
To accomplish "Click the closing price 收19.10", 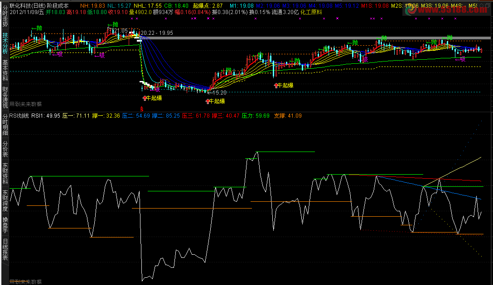I will coord(118,12).
